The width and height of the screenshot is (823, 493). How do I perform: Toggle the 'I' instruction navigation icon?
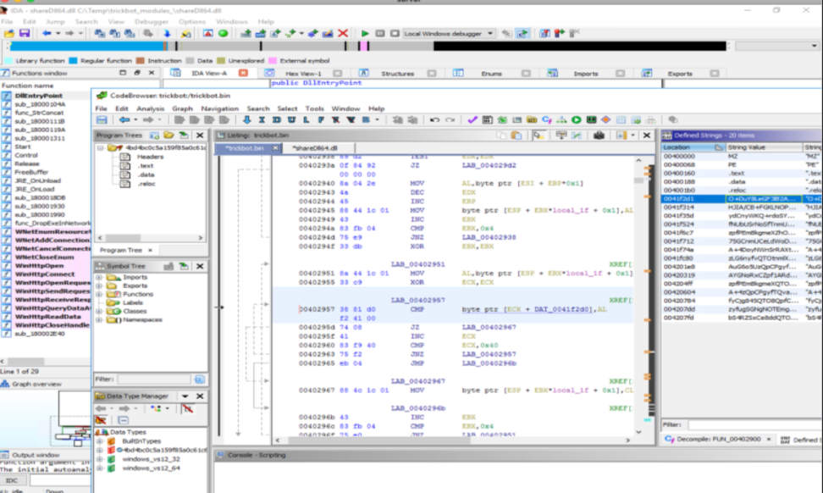tap(262, 120)
